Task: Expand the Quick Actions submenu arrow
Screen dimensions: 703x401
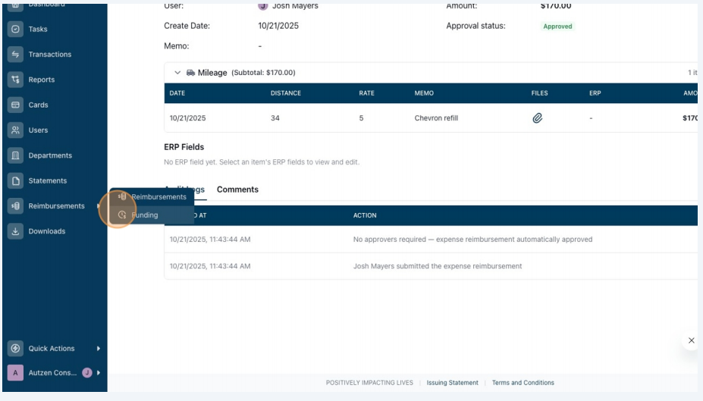Action: 98,349
